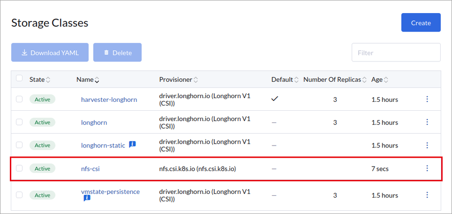
Task: Click Active badge in nfs-csi row
Action: [x=42, y=168]
